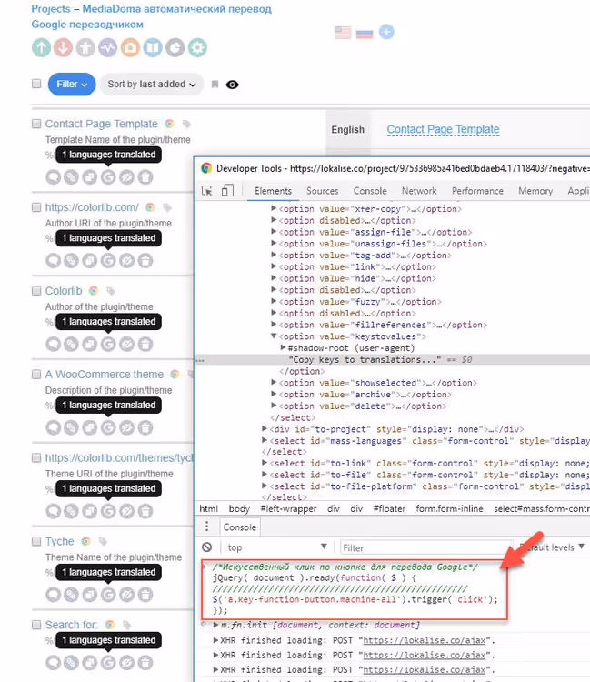
Task: Collapse the option value="keystovalues" node
Action: click(x=274, y=336)
